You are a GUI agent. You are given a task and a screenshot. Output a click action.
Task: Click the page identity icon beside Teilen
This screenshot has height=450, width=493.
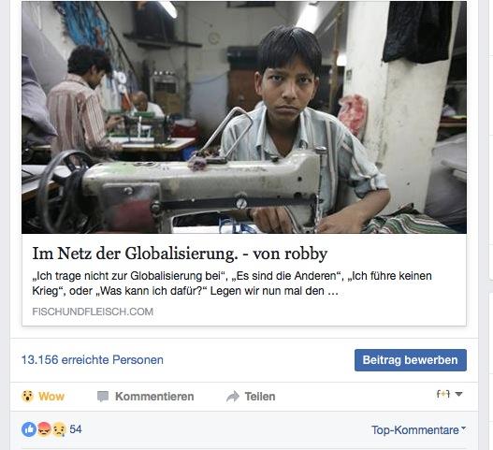point(443,394)
